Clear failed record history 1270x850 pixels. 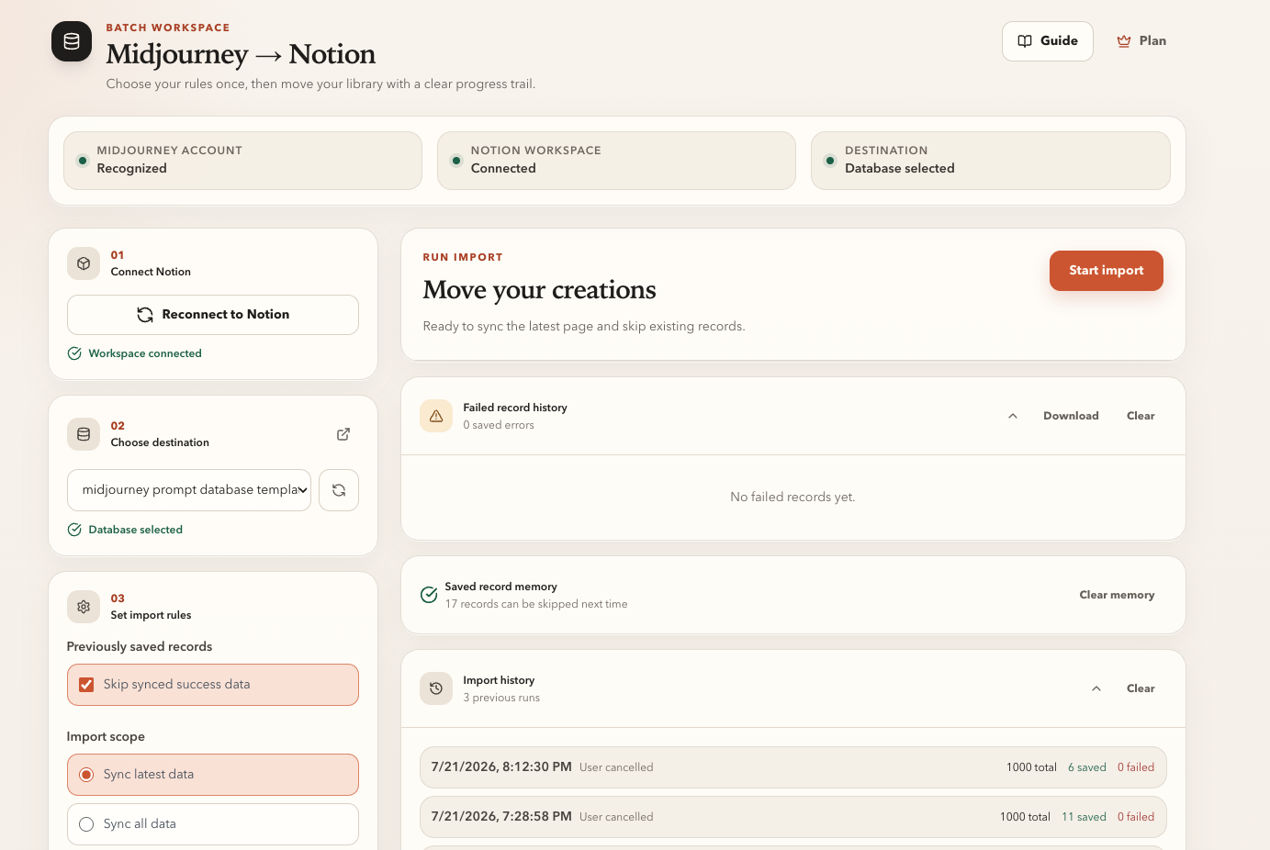tap(1141, 416)
